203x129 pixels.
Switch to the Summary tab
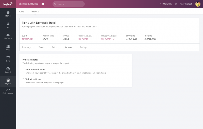(26, 47)
